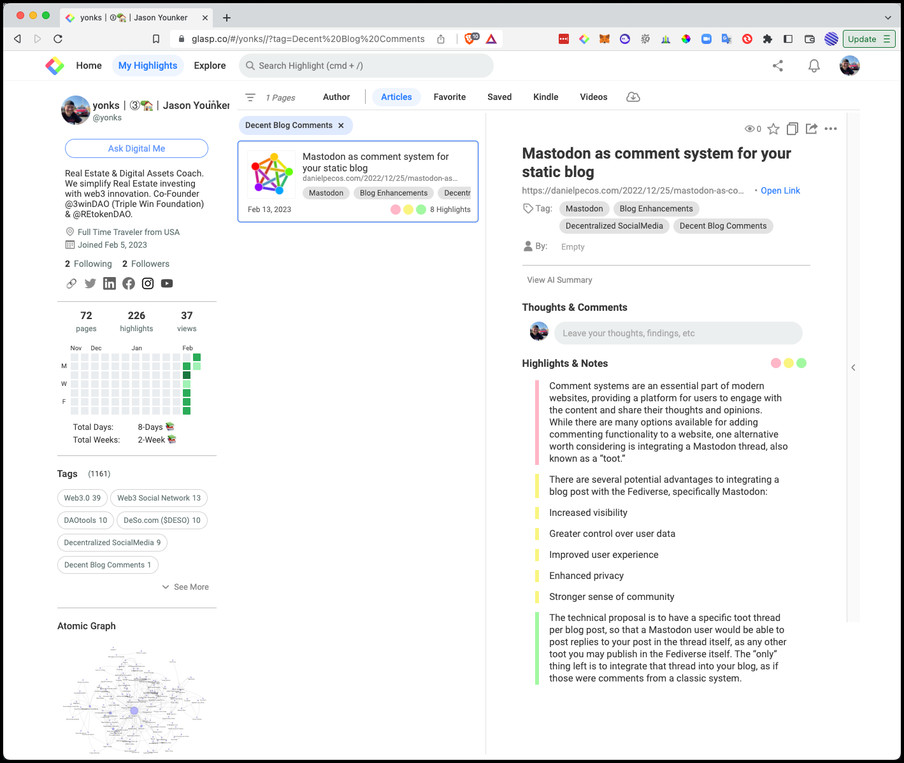Toggle the yellow highlight color filter
This screenshot has height=763, width=904.
click(789, 364)
